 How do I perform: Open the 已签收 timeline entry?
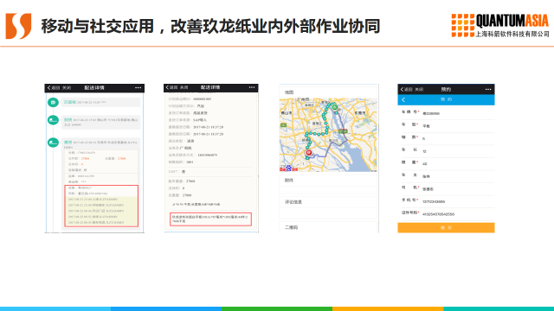100,102
